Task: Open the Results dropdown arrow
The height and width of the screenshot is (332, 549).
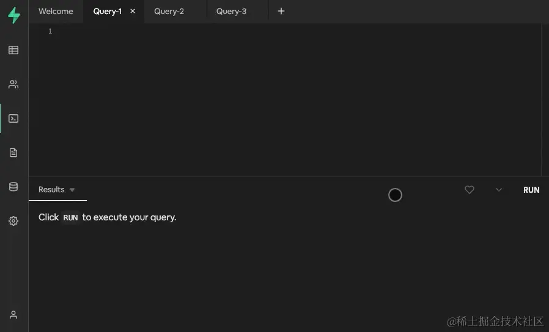Action: 72,190
